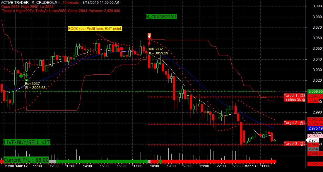Image resolution: width=323 pixels, height=172 pixels.
Task: Click the blue 2,975.19 price tag
Action: coord(315,128)
